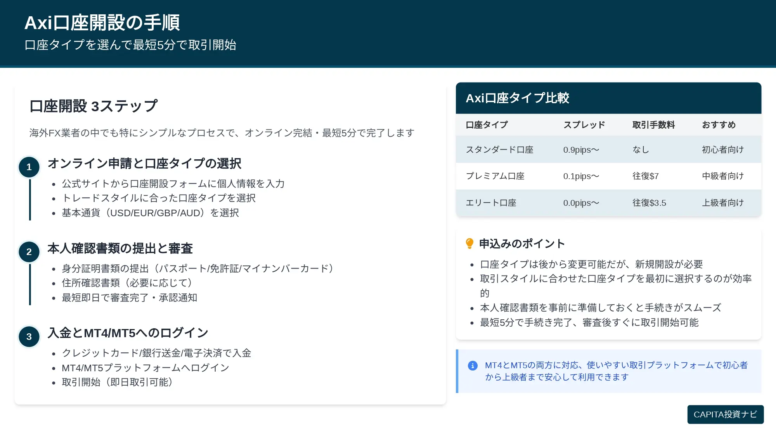776x436 pixels.
Task: Click bullet 基本通貨（USD/EUR/GBP/AUD）を選択
Action: (x=151, y=213)
